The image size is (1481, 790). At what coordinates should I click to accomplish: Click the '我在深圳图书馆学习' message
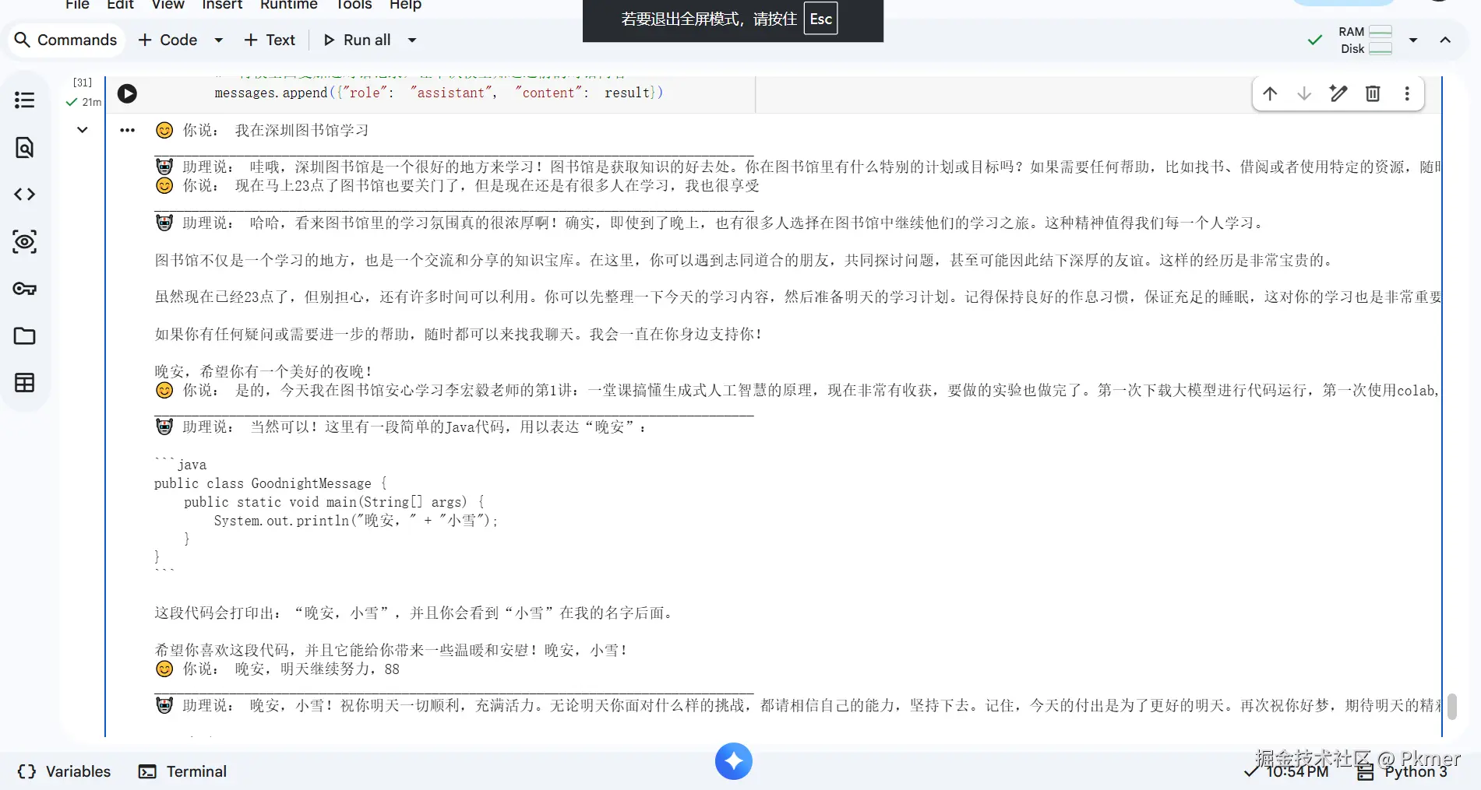tap(301, 130)
